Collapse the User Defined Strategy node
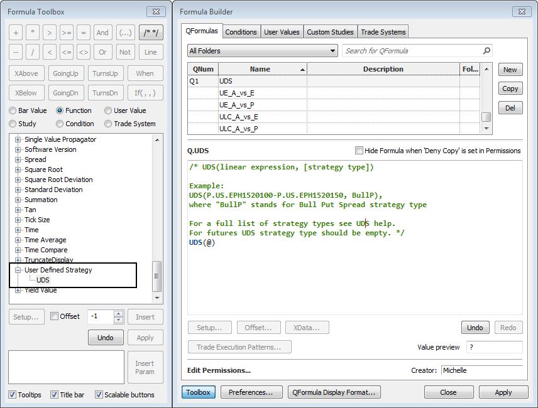The height and width of the screenshot is (408, 538). [18, 270]
